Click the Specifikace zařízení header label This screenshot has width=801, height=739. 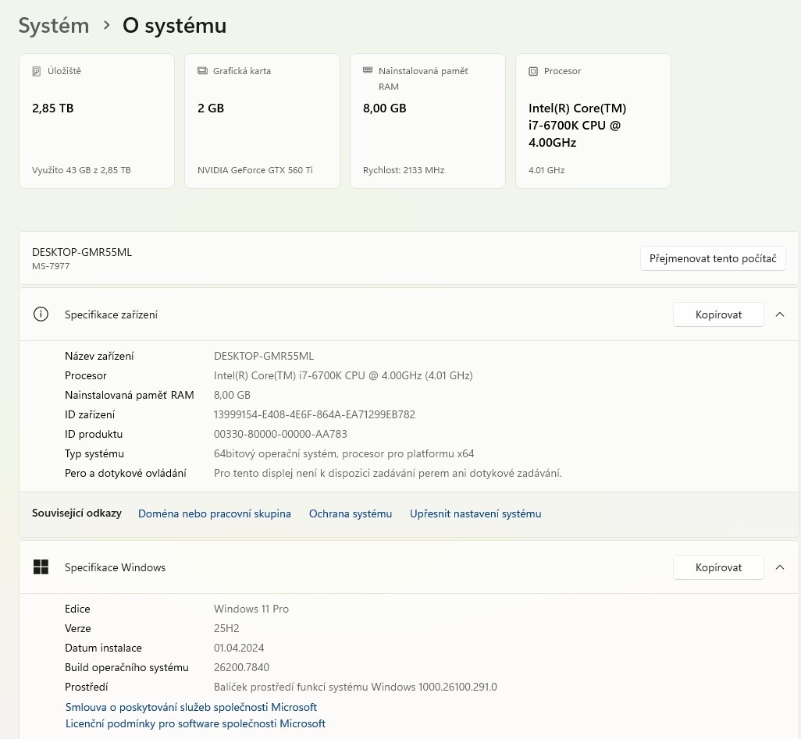pyautogui.click(x=111, y=314)
